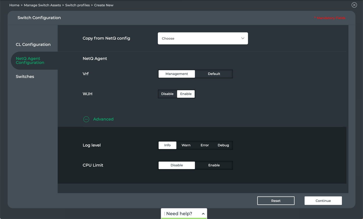Go to the Switches tab

click(25, 77)
